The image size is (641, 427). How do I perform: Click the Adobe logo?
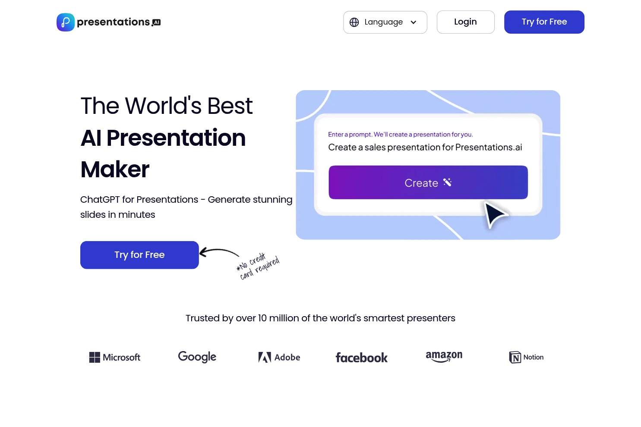click(x=279, y=357)
